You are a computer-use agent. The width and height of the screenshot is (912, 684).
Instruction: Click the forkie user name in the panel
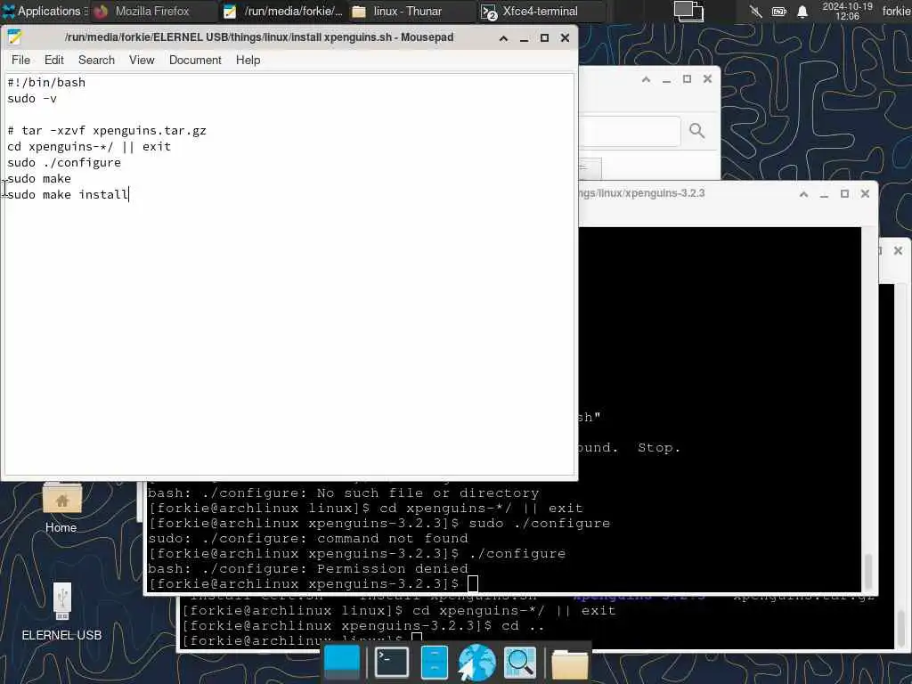[896, 11]
